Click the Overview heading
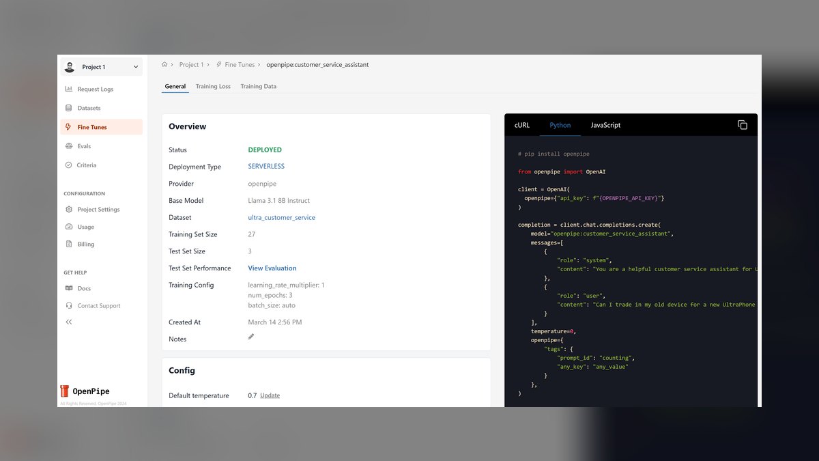 coord(188,126)
